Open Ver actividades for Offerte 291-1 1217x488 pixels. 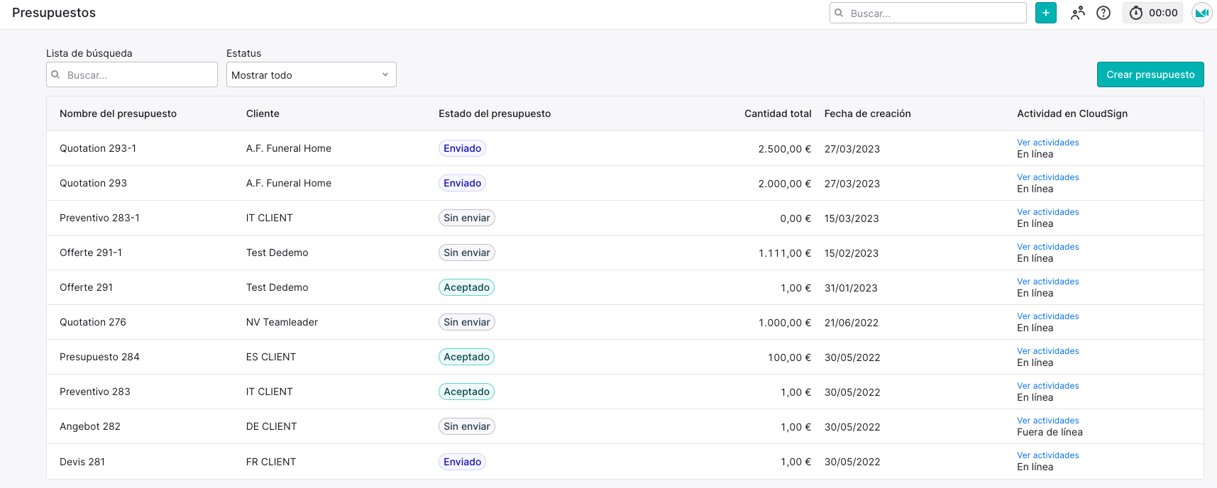tap(1047, 247)
